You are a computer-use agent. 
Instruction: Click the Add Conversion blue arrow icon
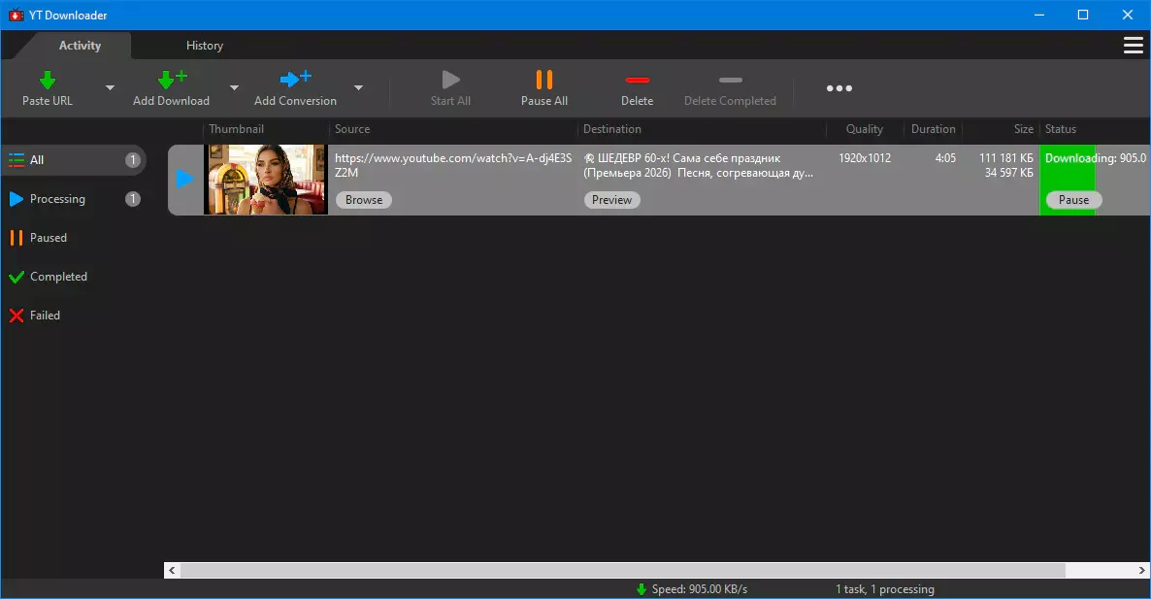click(x=294, y=80)
